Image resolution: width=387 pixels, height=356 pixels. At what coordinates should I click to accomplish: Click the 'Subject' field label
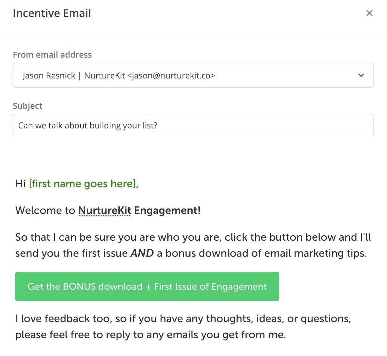click(27, 106)
